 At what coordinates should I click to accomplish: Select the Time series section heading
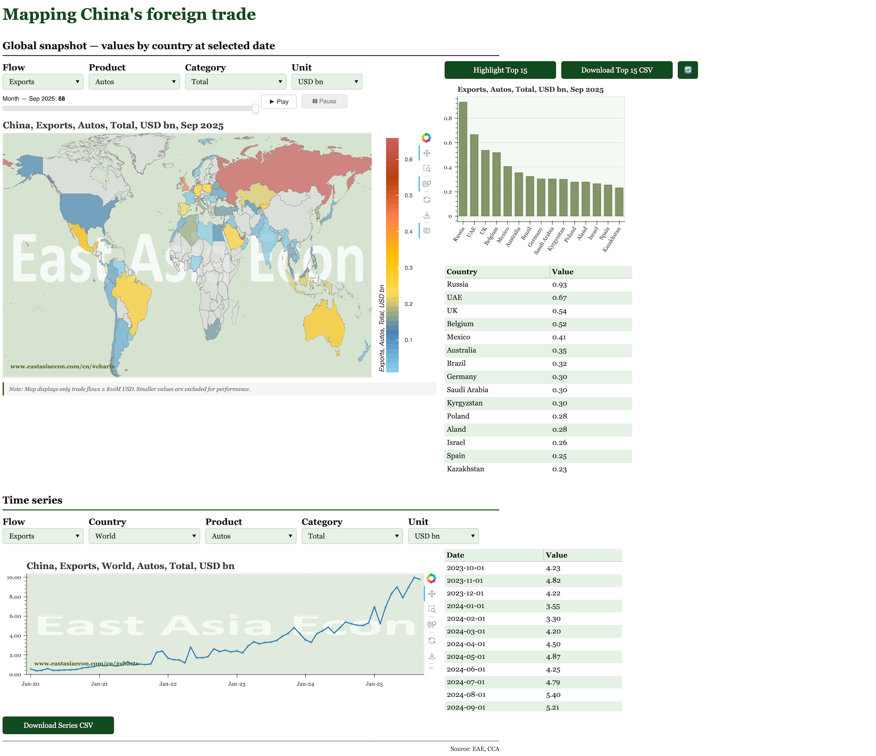[32, 500]
